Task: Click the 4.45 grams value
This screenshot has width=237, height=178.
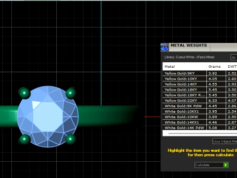Action: click(213, 106)
